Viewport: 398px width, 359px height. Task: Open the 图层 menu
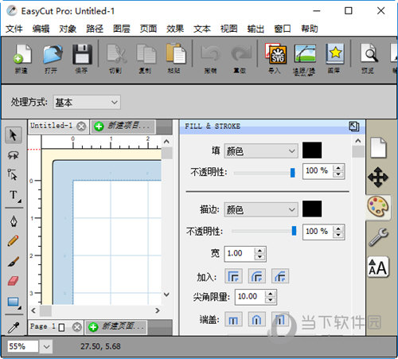[122, 29]
